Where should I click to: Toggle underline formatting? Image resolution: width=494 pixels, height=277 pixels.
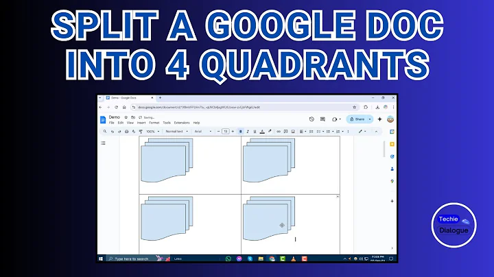255,131
